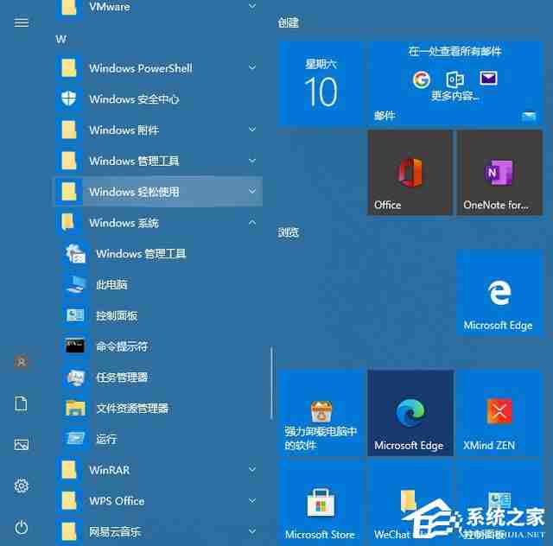This screenshot has height=546, width=553.
Task: Click Windows 管理工具 app icon under Windows 系统
Action: [x=75, y=254]
